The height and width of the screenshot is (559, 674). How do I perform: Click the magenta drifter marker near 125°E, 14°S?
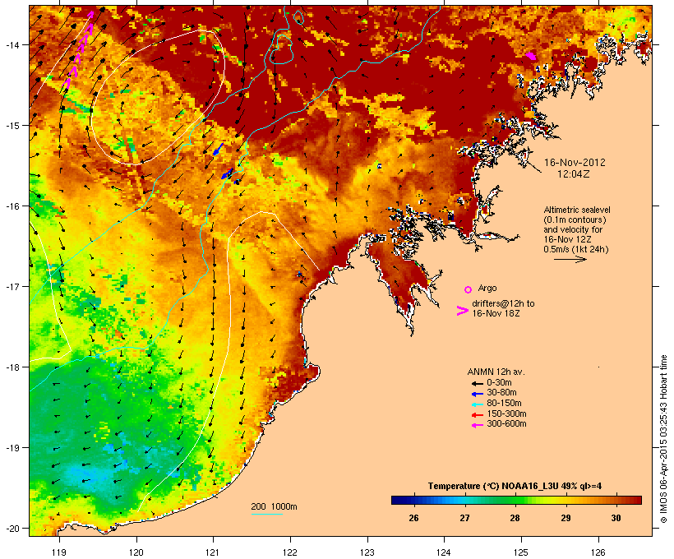(x=531, y=55)
